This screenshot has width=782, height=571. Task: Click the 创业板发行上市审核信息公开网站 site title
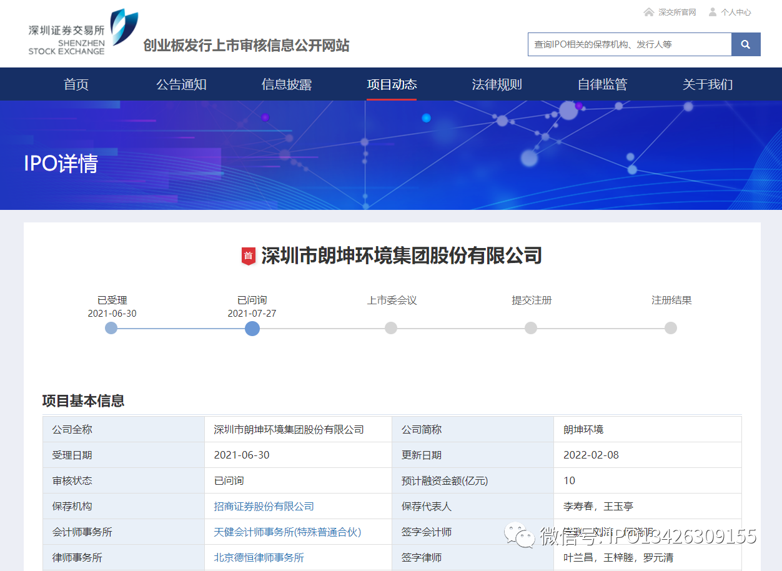coord(246,46)
